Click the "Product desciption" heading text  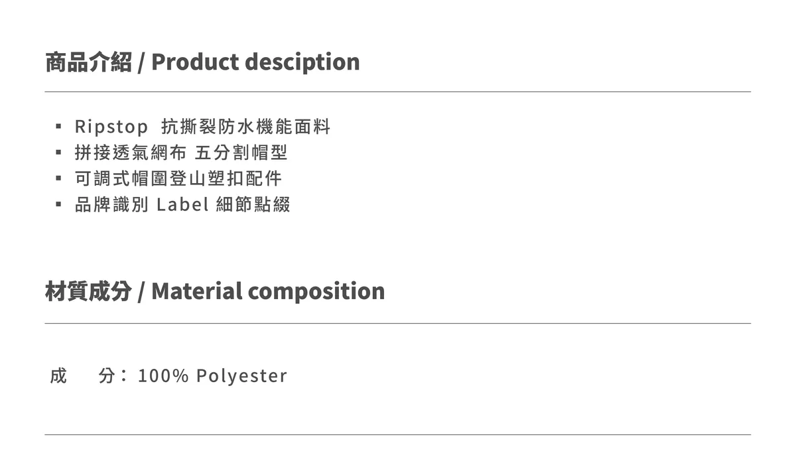[x=255, y=62]
